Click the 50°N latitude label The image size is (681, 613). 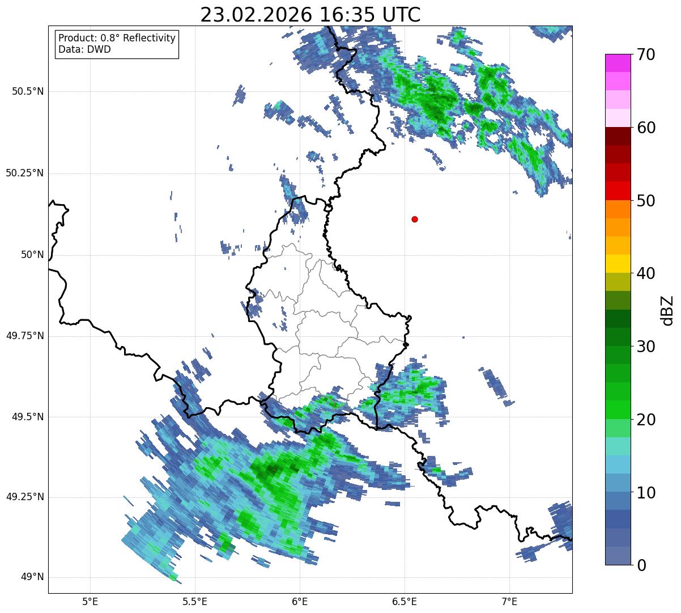pos(32,255)
